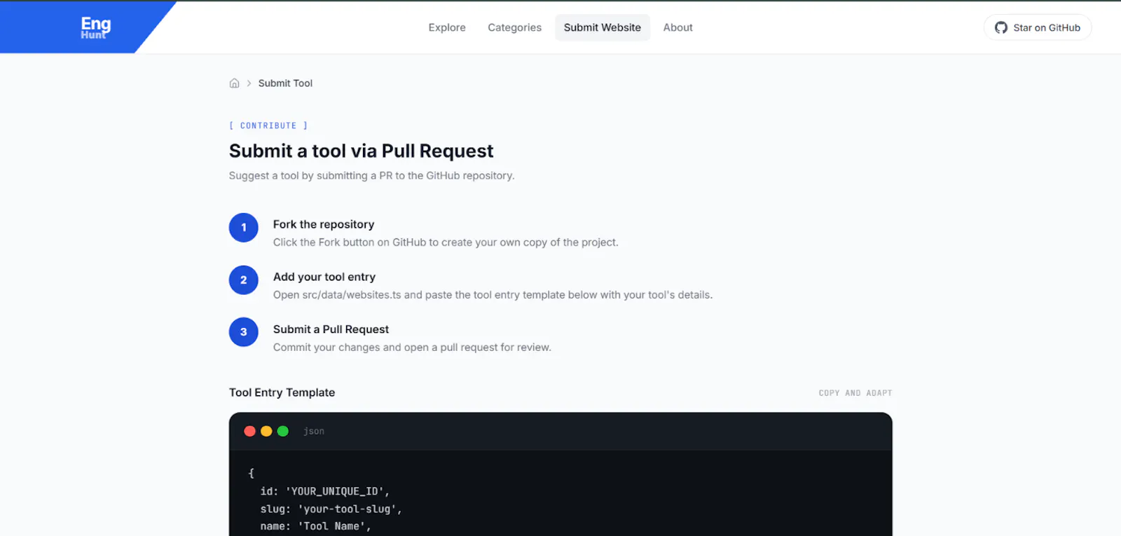Click the green dot in code window
The height and width of the screenshot is (536, 1121).
point(283,431)
